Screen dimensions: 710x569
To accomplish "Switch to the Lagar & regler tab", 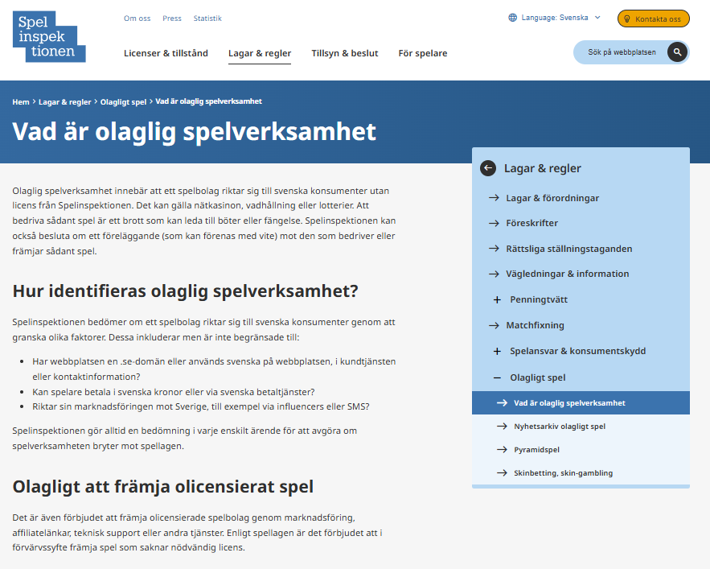I will 260,52.
